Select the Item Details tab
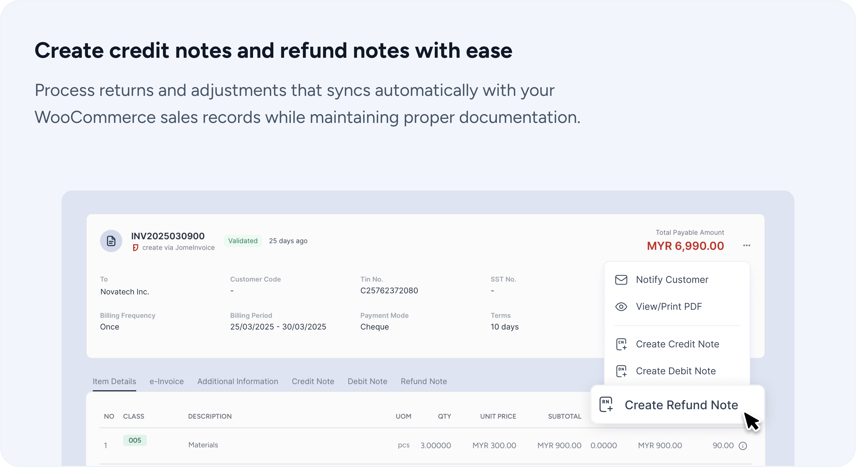 pyautogui.click(x=114, y=381)
